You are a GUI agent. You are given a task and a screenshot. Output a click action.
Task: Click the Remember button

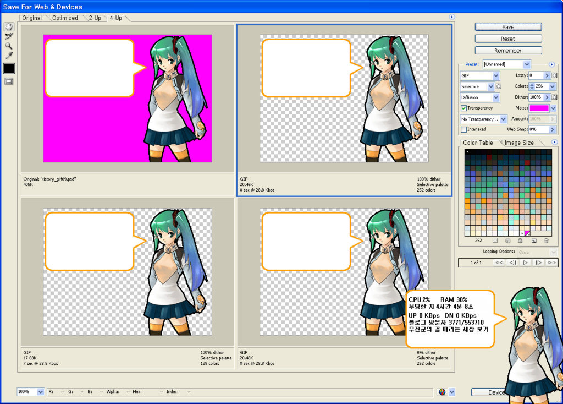point(508,51)
